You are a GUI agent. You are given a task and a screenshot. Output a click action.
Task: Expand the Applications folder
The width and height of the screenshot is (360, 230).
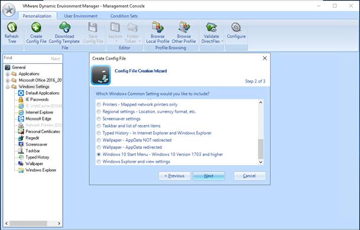[x=8, y=74]
